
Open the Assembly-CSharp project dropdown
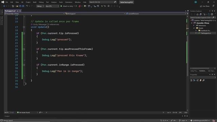pyautogui.click(x=35, y=14)
